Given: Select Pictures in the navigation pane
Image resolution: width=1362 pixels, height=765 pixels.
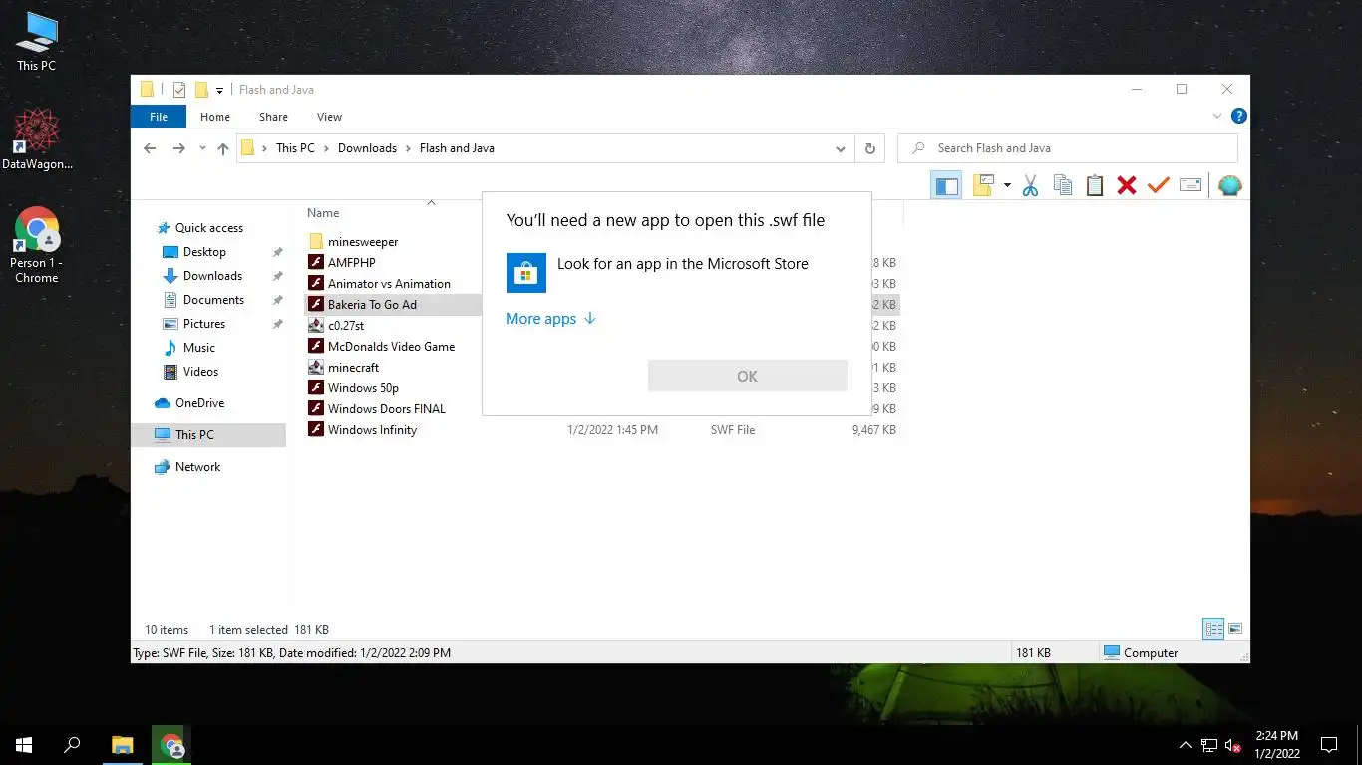Looking at the screenshot, I should click(204, 324).
